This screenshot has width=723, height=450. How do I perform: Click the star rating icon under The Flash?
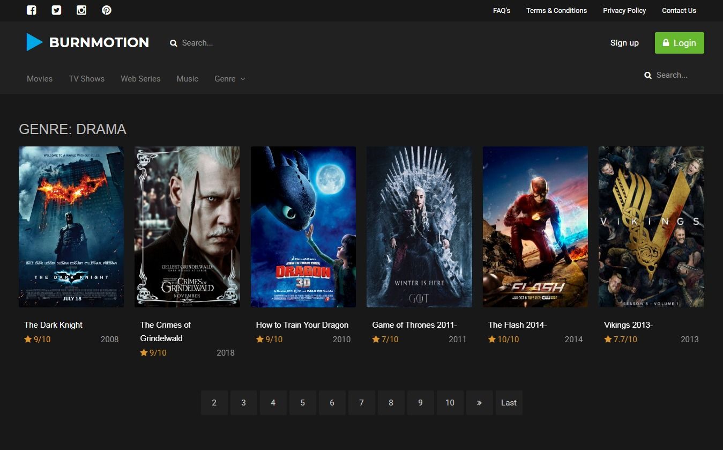(492, 339)
